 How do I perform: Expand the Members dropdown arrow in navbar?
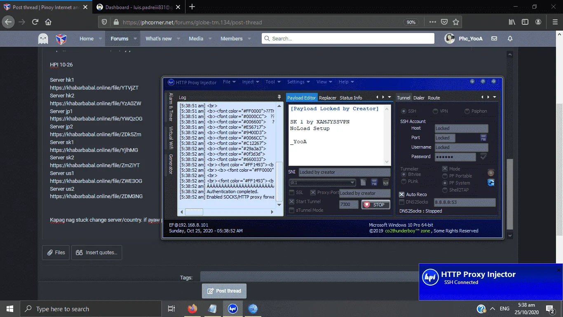250,39
